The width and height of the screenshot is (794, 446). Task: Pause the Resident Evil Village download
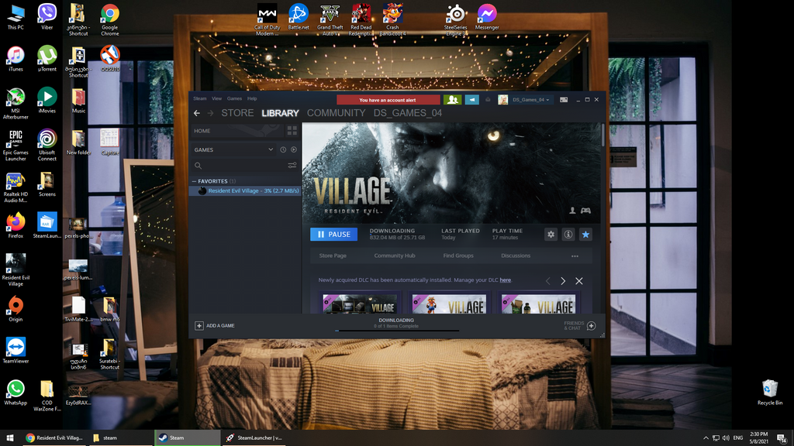333,234
